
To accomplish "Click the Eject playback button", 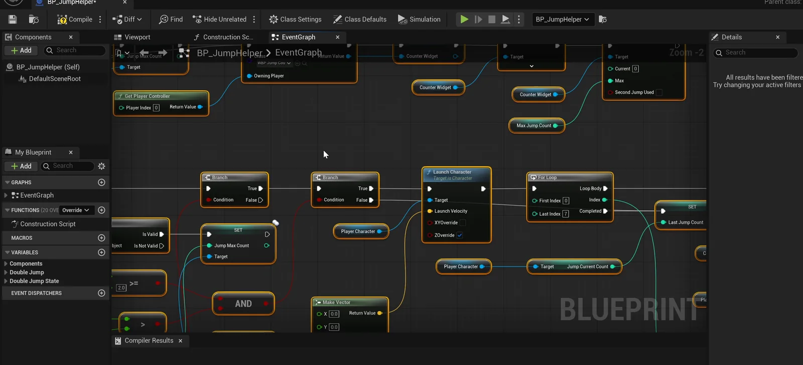I will (x=506, y=20).
